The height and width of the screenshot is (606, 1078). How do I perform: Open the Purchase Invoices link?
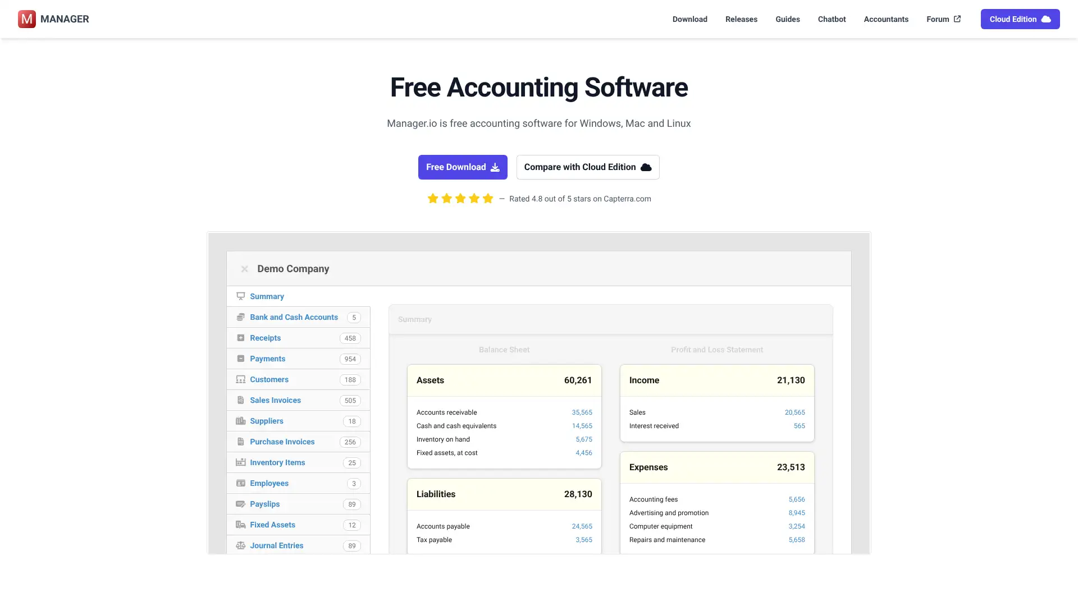[282, 442]
